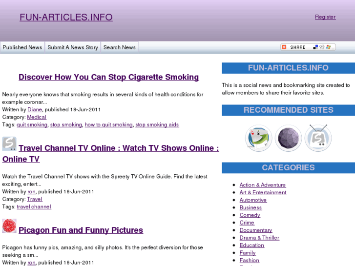
Task: Click the FUN-ARTICLES.INFO site title link
Action: tap(66, 17)
